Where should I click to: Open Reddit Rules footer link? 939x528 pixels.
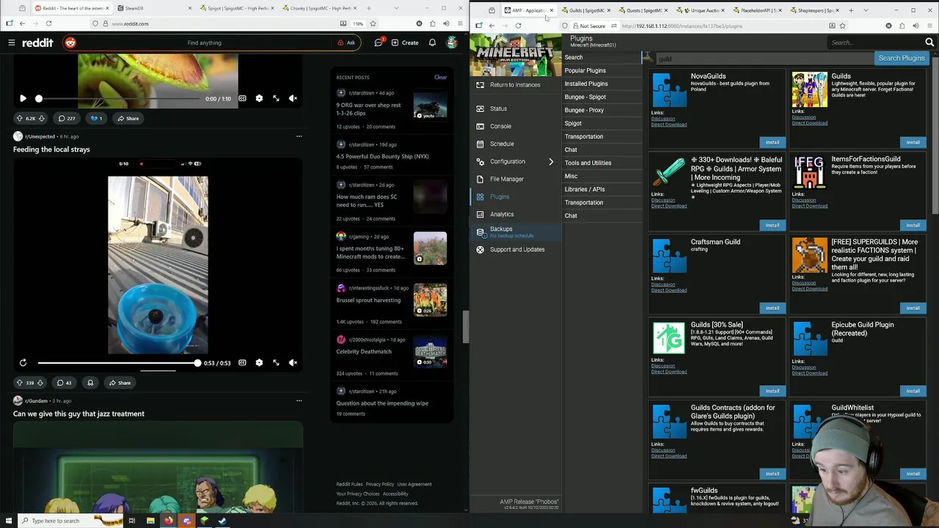349,484
